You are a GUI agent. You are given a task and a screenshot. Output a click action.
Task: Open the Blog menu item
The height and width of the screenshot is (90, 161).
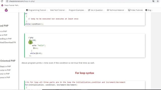149,10
